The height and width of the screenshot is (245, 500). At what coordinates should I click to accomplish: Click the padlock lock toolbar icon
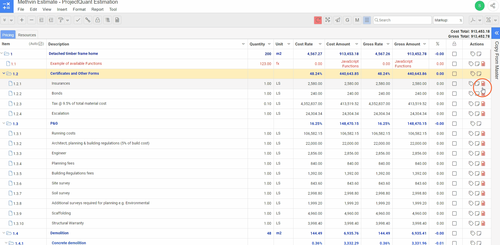pyautogui.click(x=98, y=20)
